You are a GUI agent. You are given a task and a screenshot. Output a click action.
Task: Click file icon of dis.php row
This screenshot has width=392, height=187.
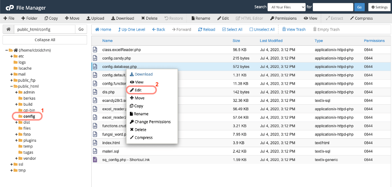tap(95, 92)
